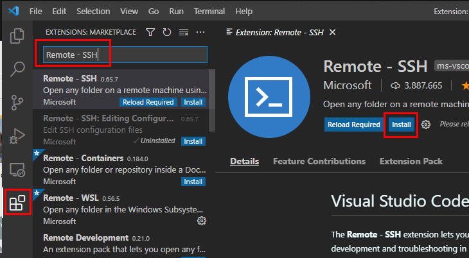
Task: Click the Remote - WSL manage gear
Action: point(201,221)
